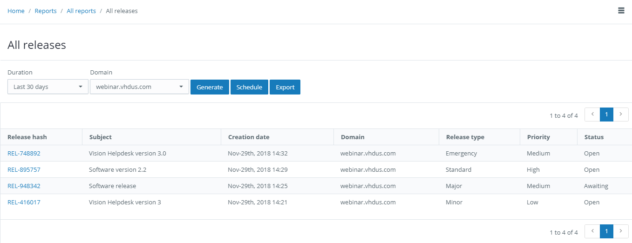Open All reports breadcrumb link
The width and height of the screenshot is (632, 243).
pyautogui.click(x=81, y=11)
